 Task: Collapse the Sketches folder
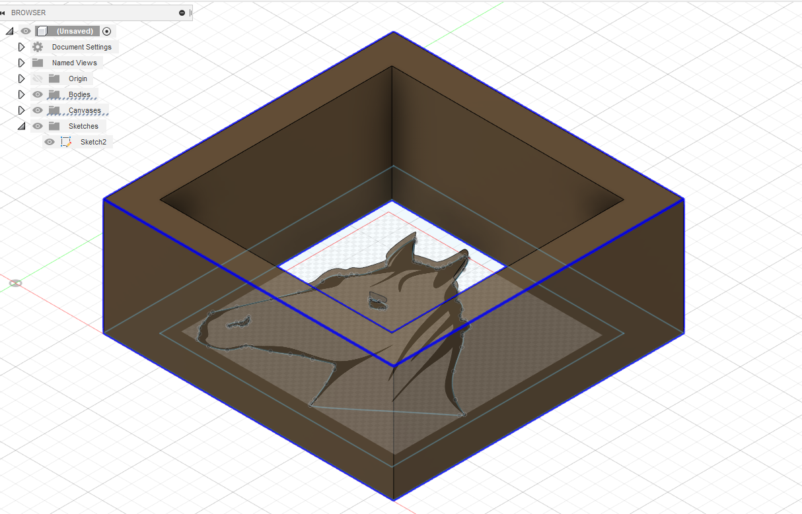point(21,126)
